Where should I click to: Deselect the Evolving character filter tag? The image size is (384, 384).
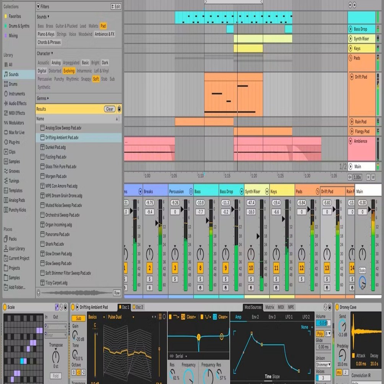tap(69, 71)
